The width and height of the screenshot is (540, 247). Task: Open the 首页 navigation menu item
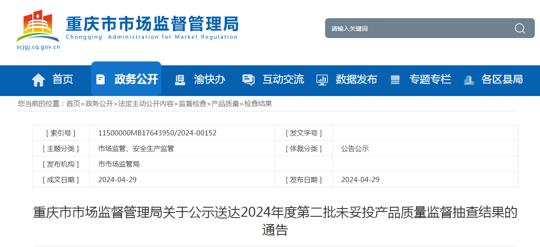coord(63,80)
